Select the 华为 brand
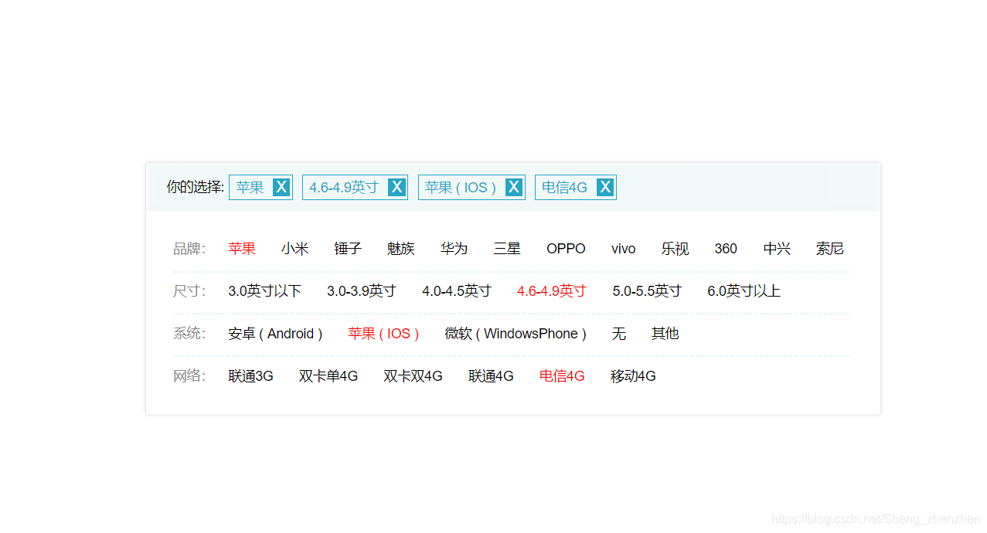The height and width of the screenshot is (533, 987). [454, 249]
